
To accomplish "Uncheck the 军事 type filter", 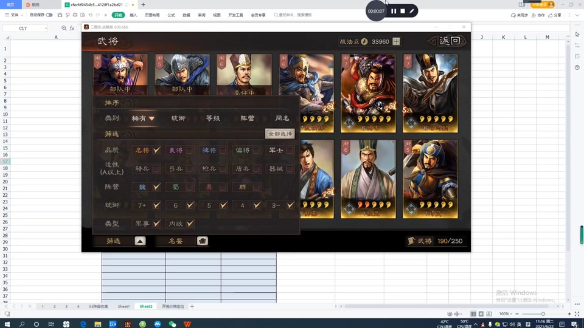I will pos(156,224).
